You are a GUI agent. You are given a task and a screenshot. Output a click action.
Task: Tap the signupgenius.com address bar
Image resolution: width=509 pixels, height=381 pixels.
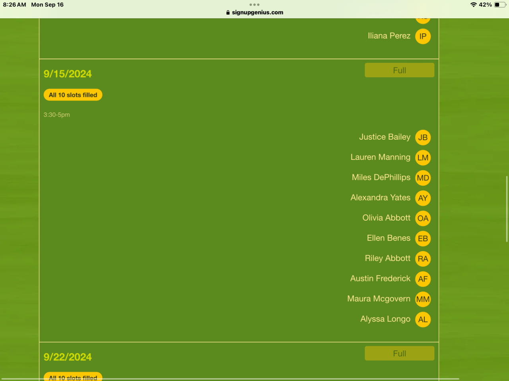[254, 12]
